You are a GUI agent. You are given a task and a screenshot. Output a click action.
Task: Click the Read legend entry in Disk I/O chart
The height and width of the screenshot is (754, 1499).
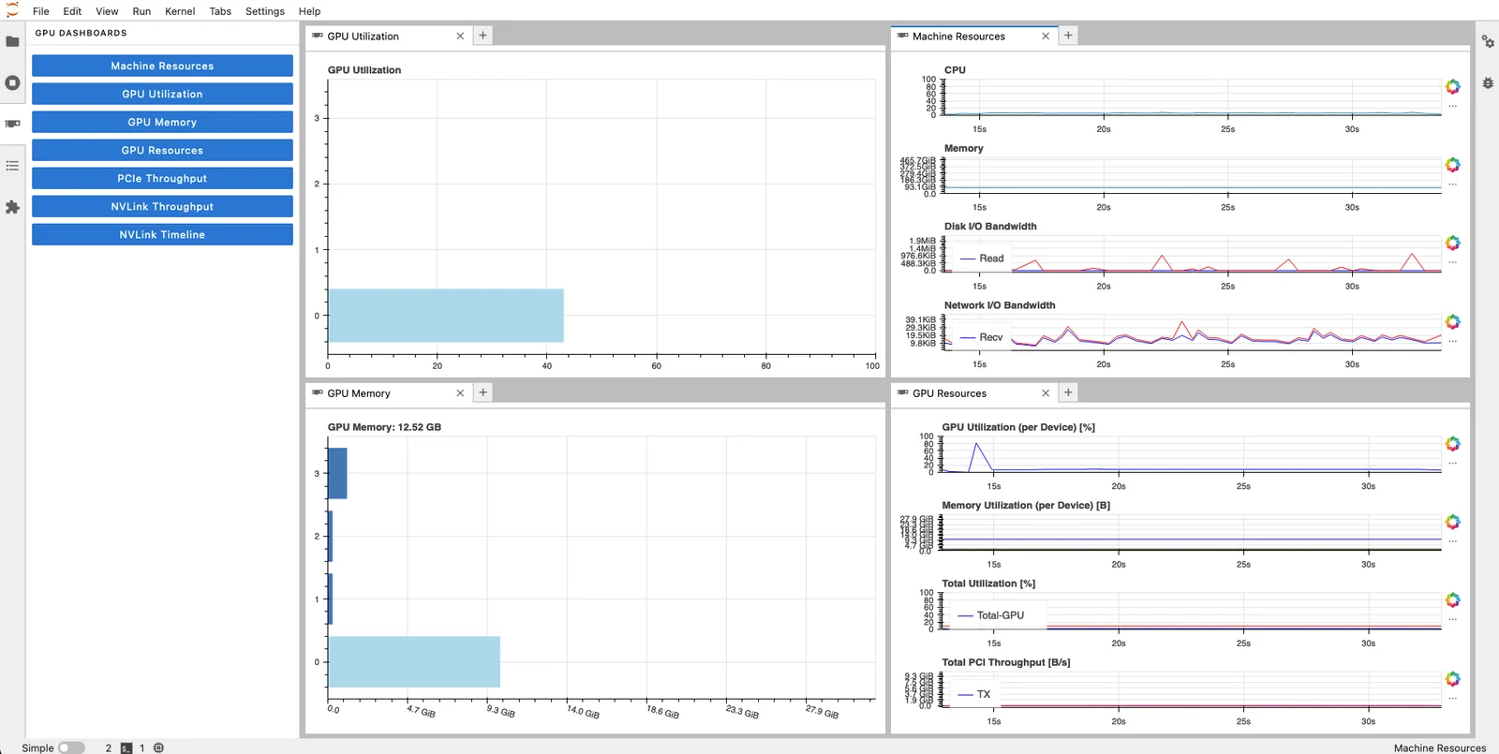[982, 259]
